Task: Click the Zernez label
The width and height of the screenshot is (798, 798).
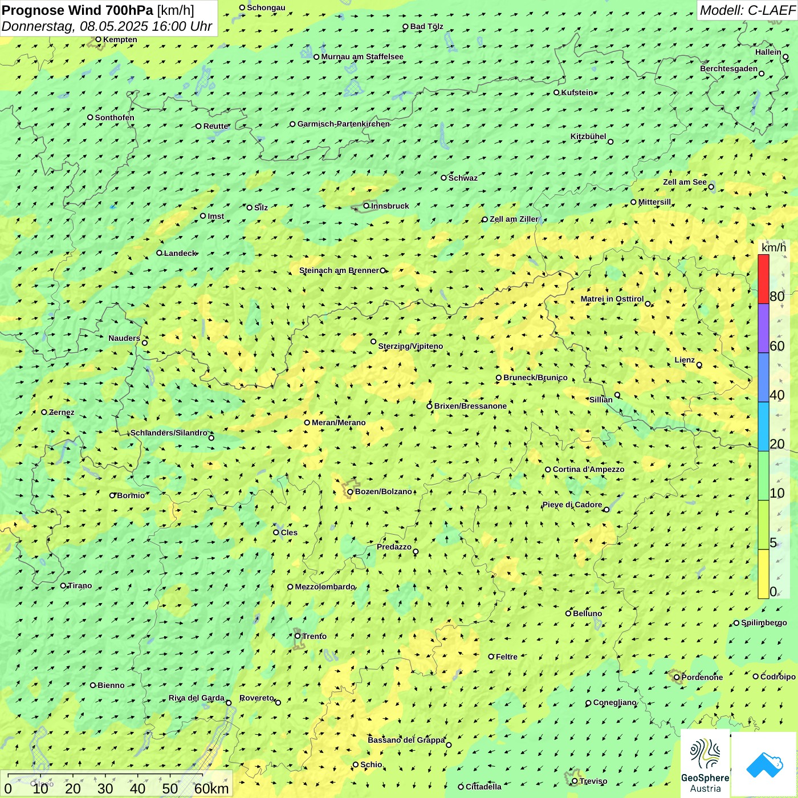Action: (62, 412)
